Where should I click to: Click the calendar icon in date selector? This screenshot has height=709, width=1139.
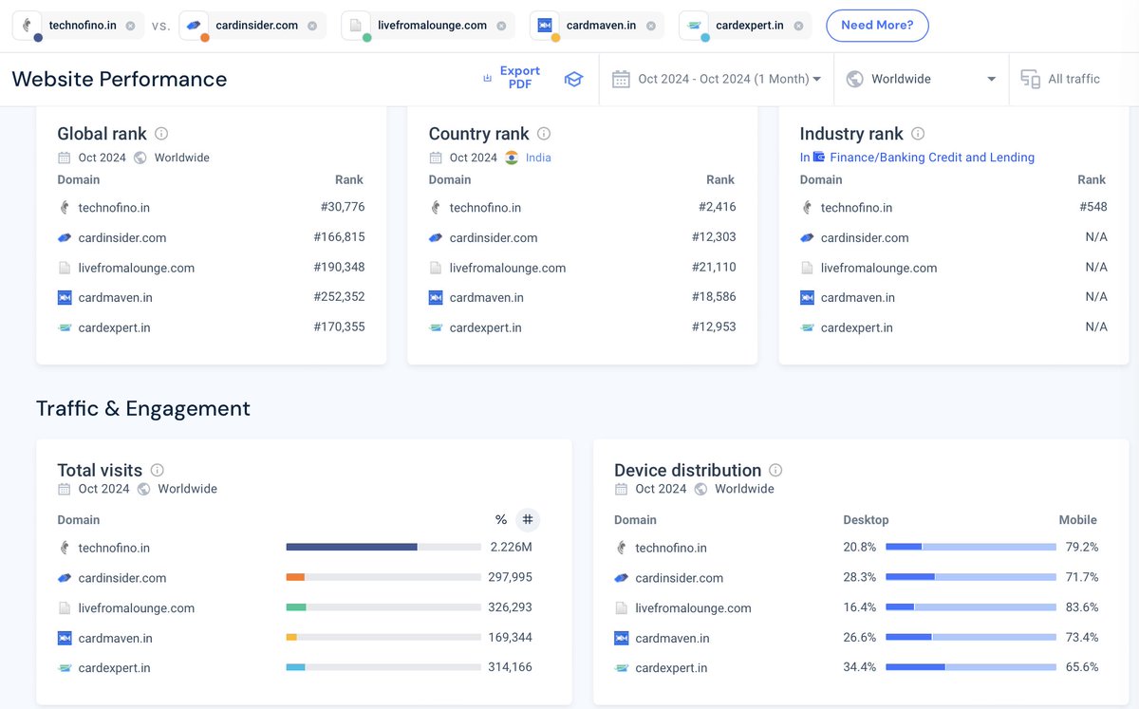click(x=621, y=79)
